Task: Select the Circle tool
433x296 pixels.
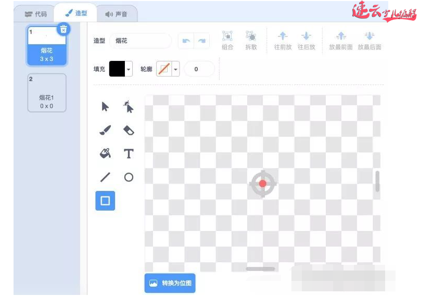Action: 129,177
